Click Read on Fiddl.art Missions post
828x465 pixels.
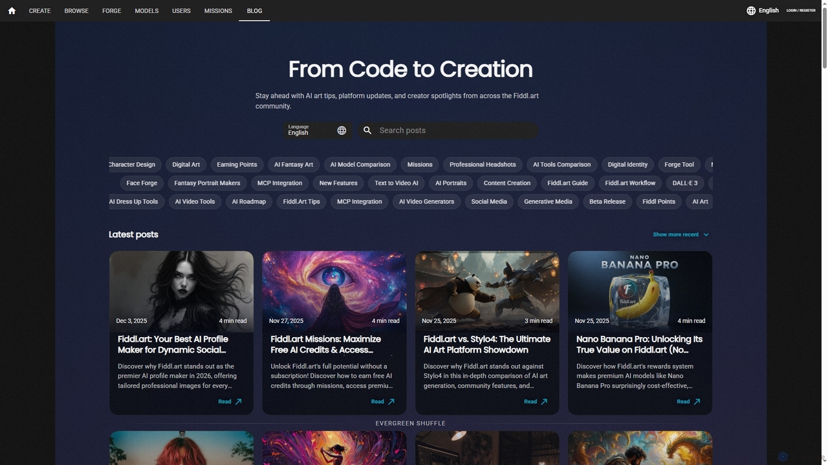click(382, 402)
